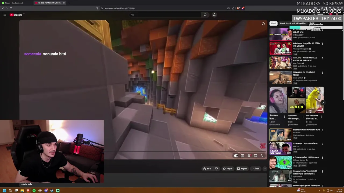Click the youtube.com address bar URL
The image size is (344, 193).
pos(120,8)
